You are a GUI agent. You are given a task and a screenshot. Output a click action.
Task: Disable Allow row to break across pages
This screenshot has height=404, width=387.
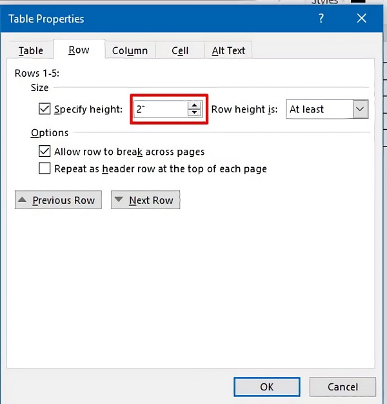pos(45,152)
